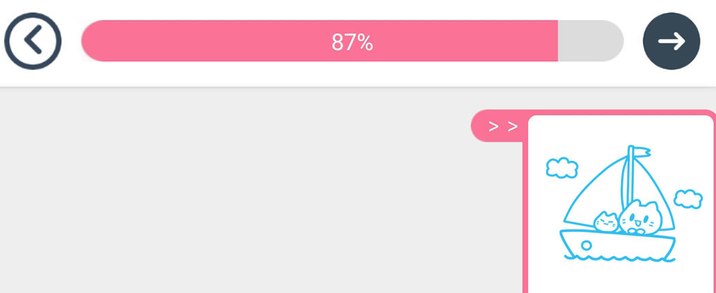Collapse the panel with the >> tab

(500, 126)
